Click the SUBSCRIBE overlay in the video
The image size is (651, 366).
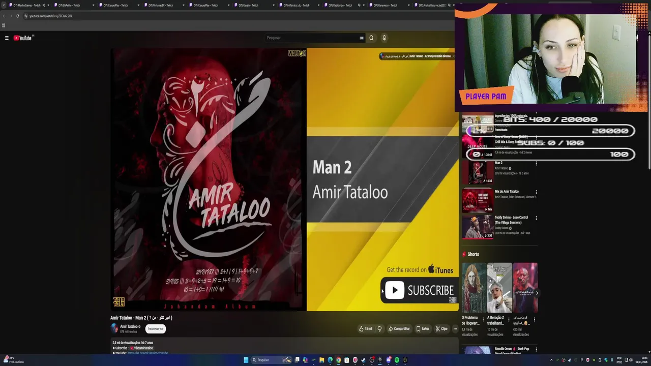(x=419, y=290)
